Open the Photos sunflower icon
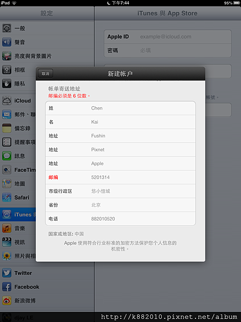Screen dimensions: 241x322 [x=6, y=256]
